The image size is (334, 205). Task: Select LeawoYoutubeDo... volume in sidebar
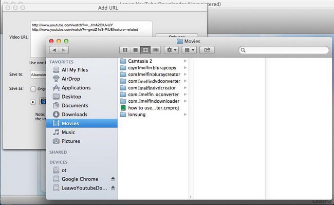coord(82,188)
